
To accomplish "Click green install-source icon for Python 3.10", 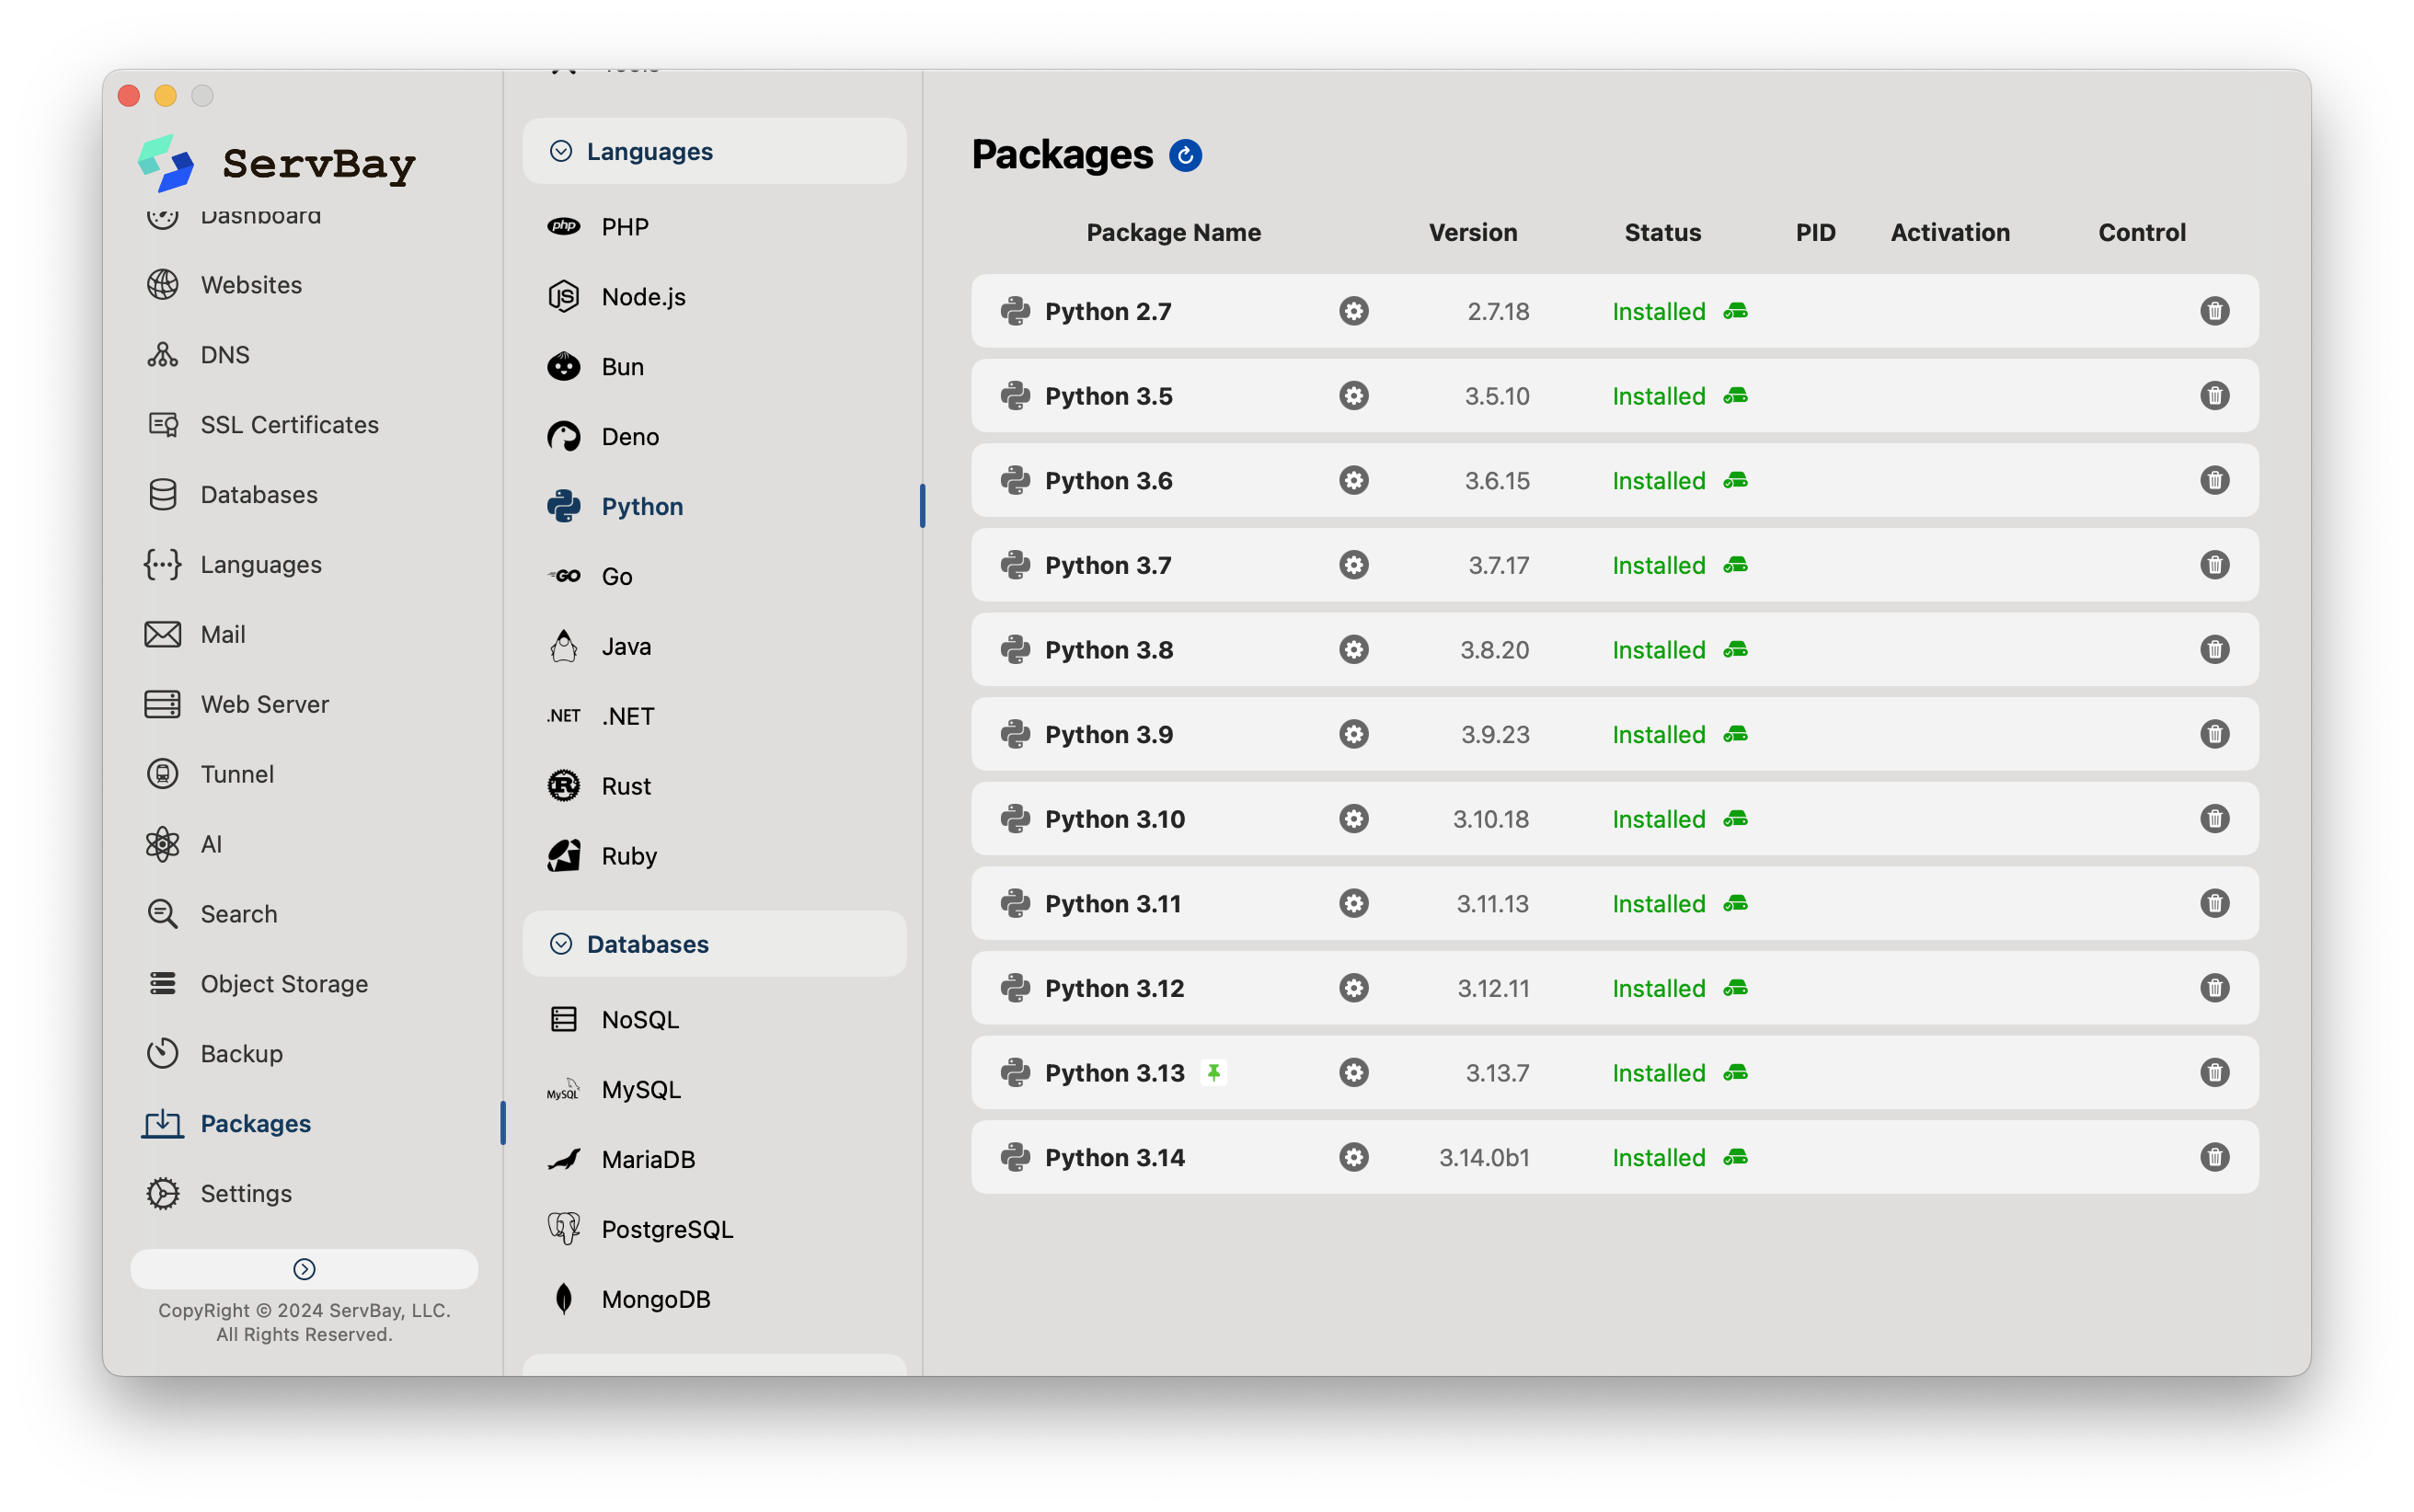I will tap(1735, 819).
